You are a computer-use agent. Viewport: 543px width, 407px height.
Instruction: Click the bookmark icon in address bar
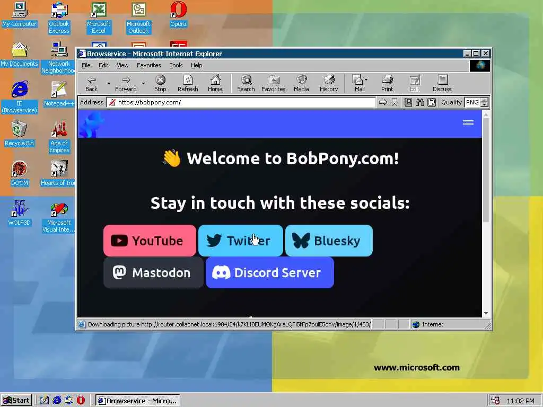395,102
